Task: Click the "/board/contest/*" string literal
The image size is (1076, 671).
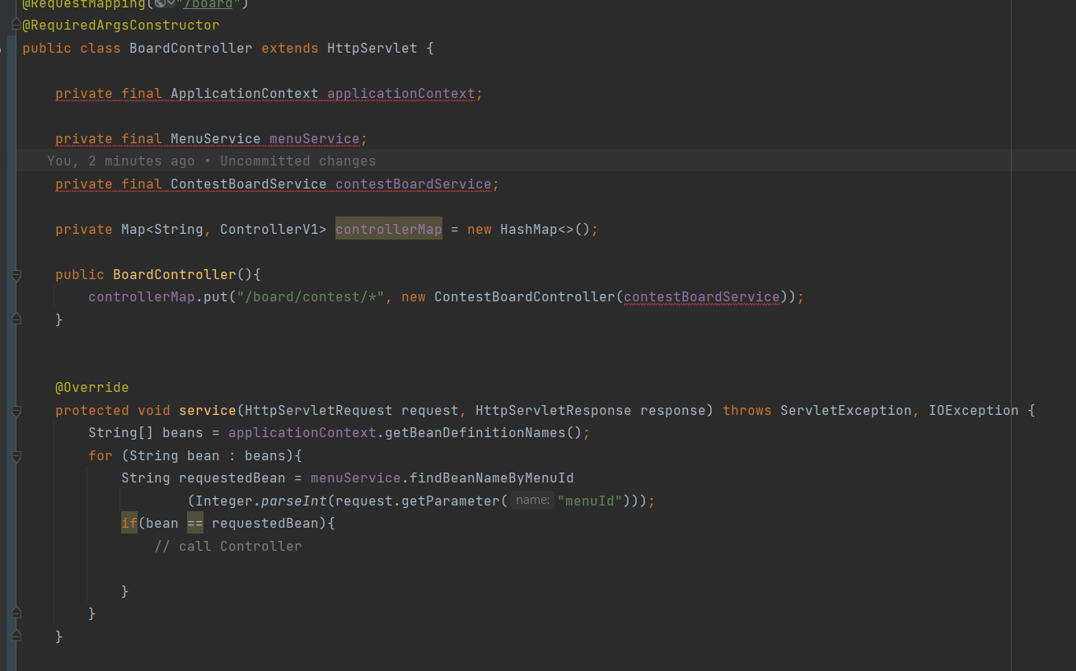Action: tap(311, 296)
